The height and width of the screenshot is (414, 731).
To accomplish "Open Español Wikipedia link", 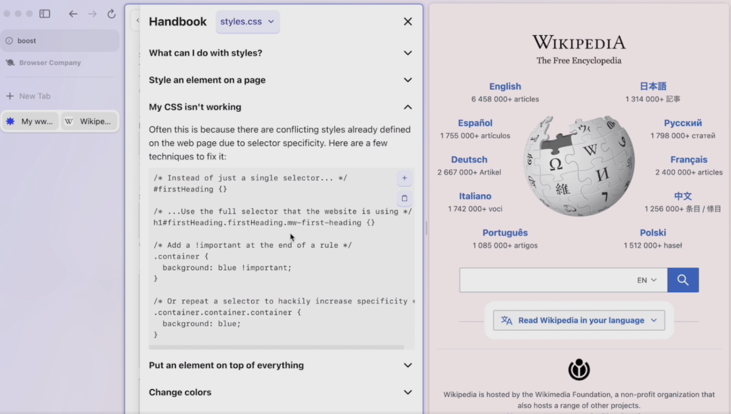I will point(475,123).
